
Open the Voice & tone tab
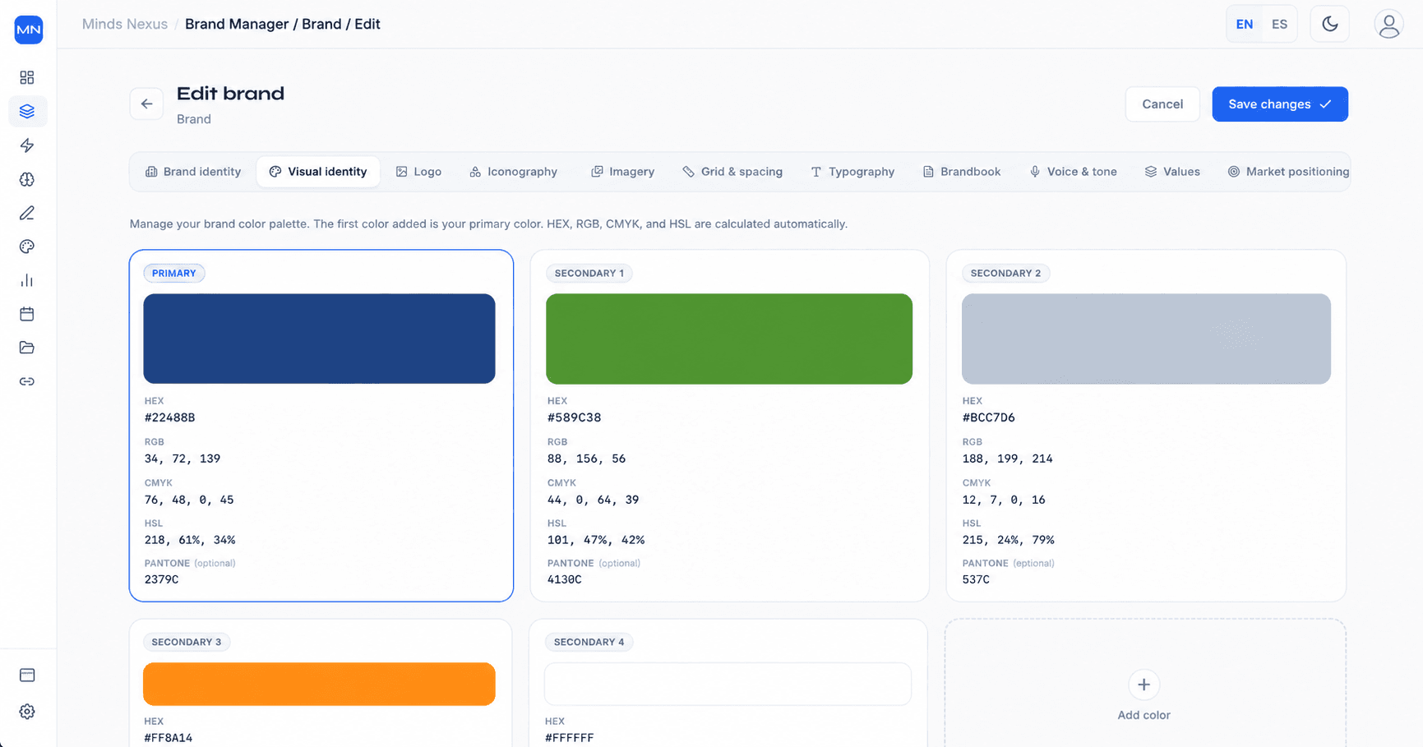pyautogui.click(x=1074, y=172)
